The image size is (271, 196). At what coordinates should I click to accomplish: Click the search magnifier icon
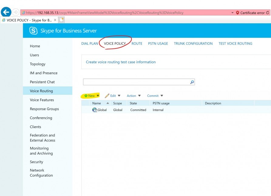[192, 82]
